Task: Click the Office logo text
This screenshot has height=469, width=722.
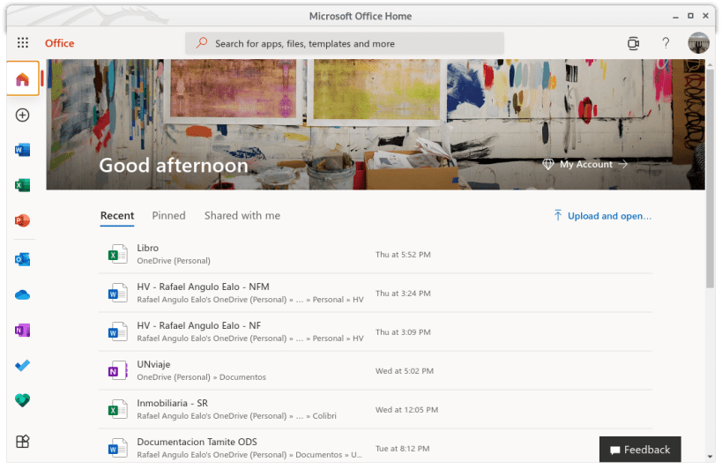Action: (x=59, y=43)
